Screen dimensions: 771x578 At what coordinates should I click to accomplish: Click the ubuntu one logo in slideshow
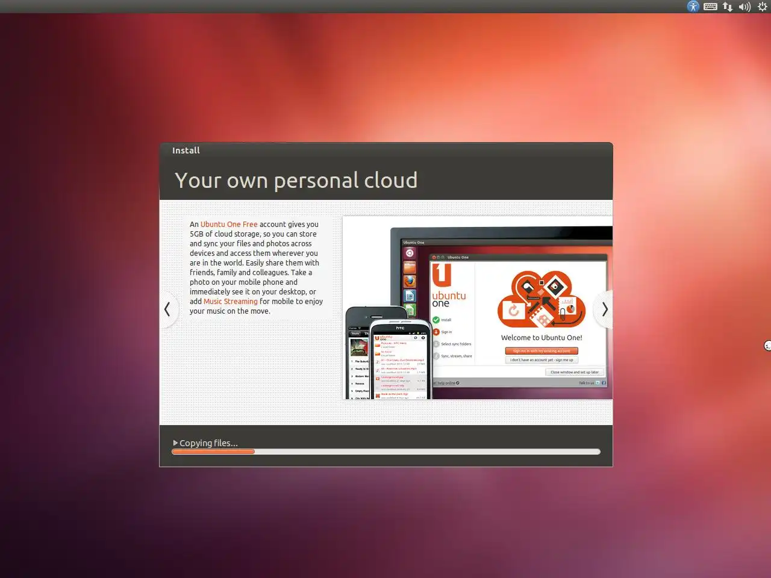(448, 286)
